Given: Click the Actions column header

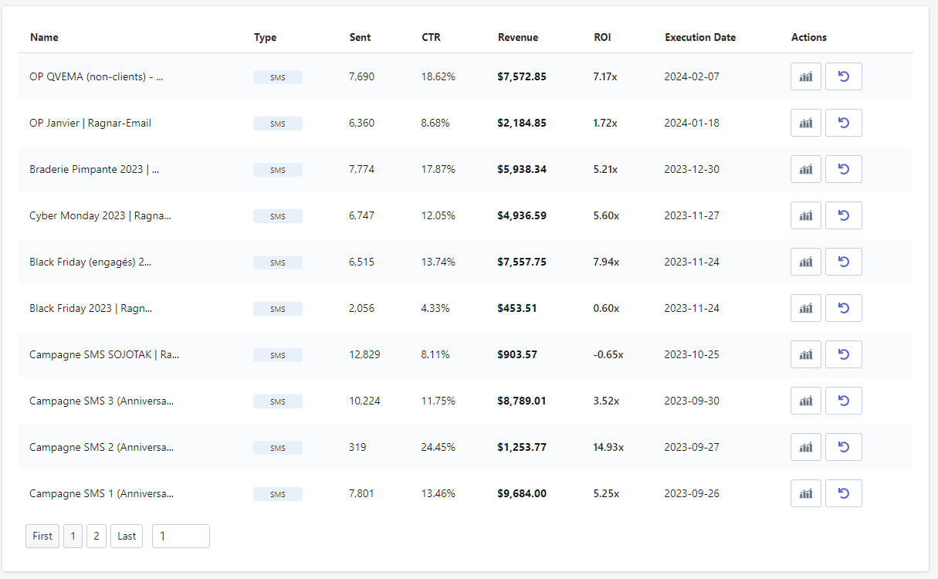Looking at the screenshot, I should pyautogui.click(x=809, y=37).
